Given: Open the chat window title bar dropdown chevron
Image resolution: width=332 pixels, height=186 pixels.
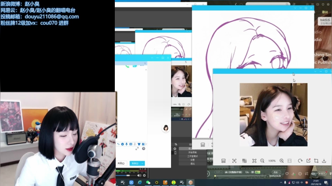Looking at the screenshot, I should pyautogui.click(x=152, y=58).
